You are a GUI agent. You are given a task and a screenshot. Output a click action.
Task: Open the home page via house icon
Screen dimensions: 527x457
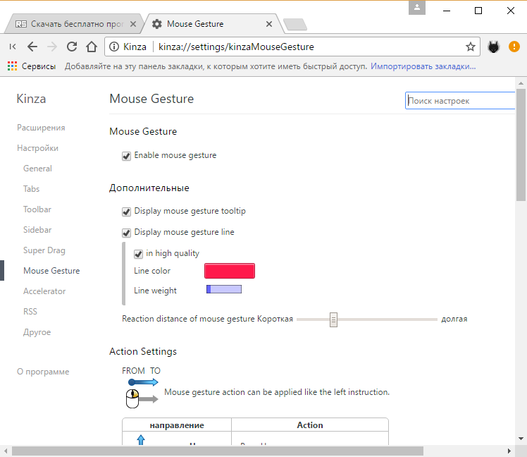pos(92,47)
